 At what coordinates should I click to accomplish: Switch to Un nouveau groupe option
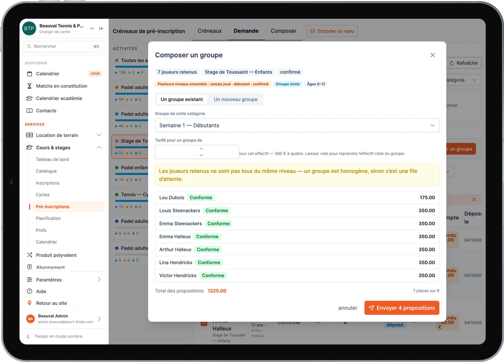(235, 99)
